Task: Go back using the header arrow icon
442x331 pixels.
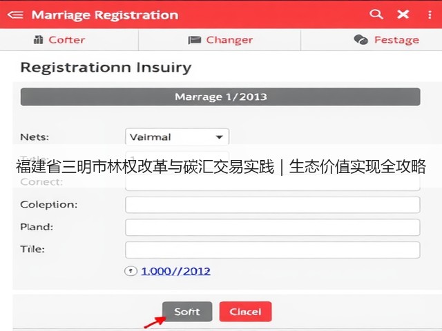Action: click(15, 14)
